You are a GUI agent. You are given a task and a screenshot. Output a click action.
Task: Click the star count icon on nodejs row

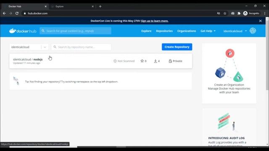(142, 61)
